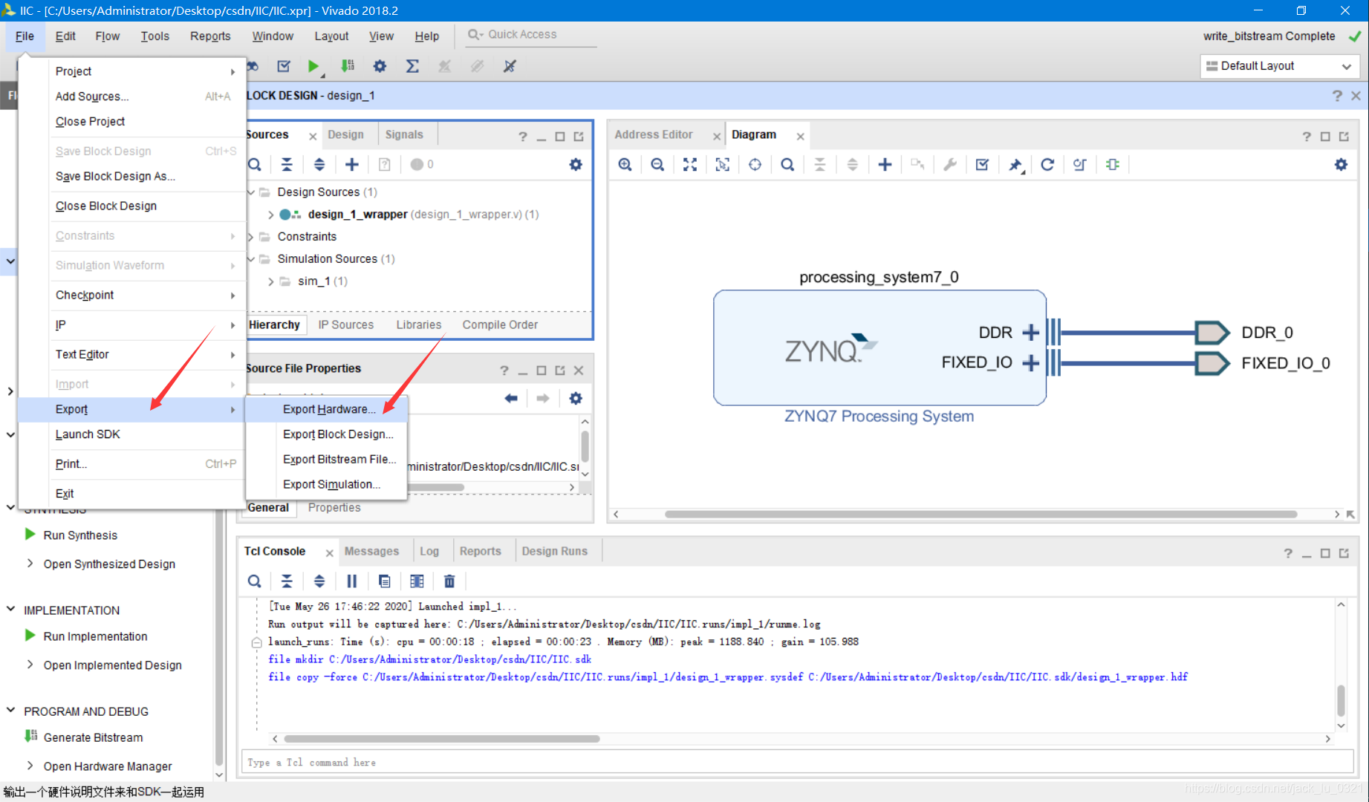Image resolution: width=1369 pixels, height=802 pixels.
Task: Choose Launch SDK in File menu
Action: pyautogui.click(x=132, y=434)
